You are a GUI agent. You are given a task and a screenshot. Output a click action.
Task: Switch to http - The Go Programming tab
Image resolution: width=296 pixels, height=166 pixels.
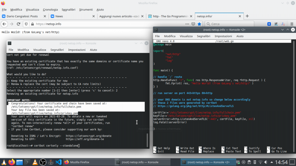(171, 16)
